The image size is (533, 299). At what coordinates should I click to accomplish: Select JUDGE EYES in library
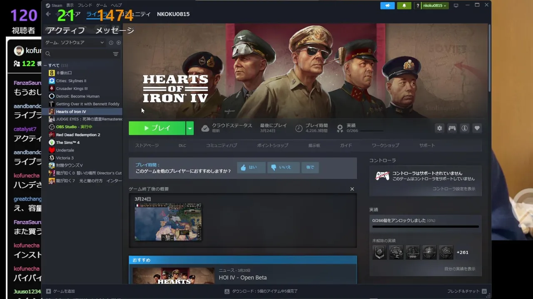point(82,119)
